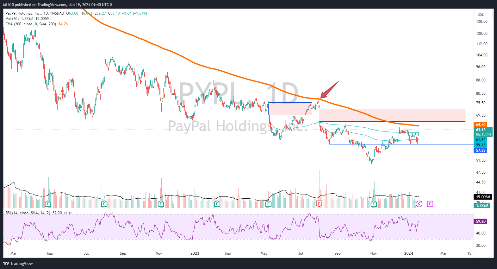Open the USD currency selector
The image size is (497, 269).
pos(484,14)
